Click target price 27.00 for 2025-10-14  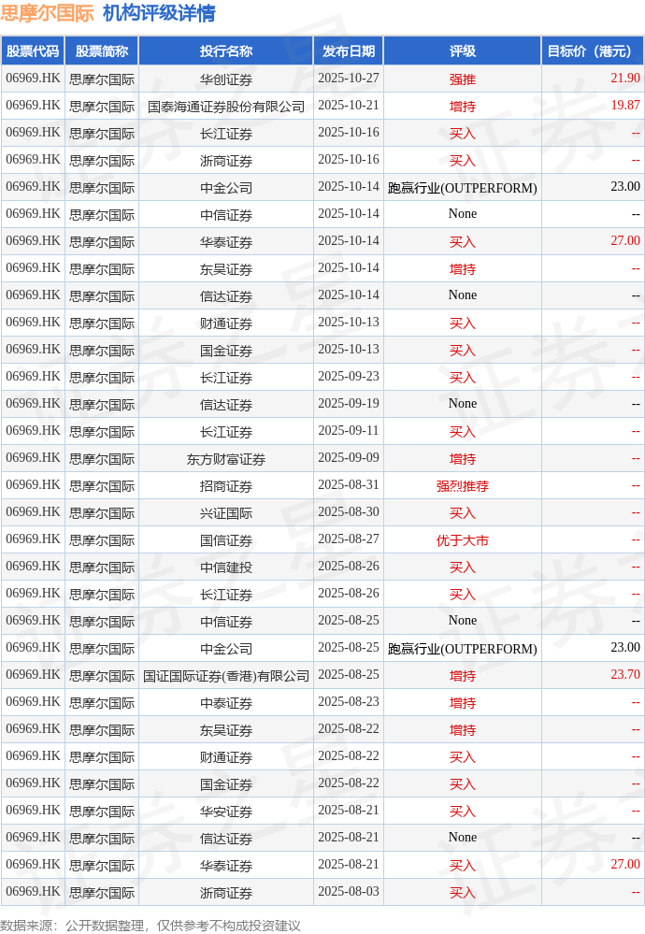tap(625, 240)
